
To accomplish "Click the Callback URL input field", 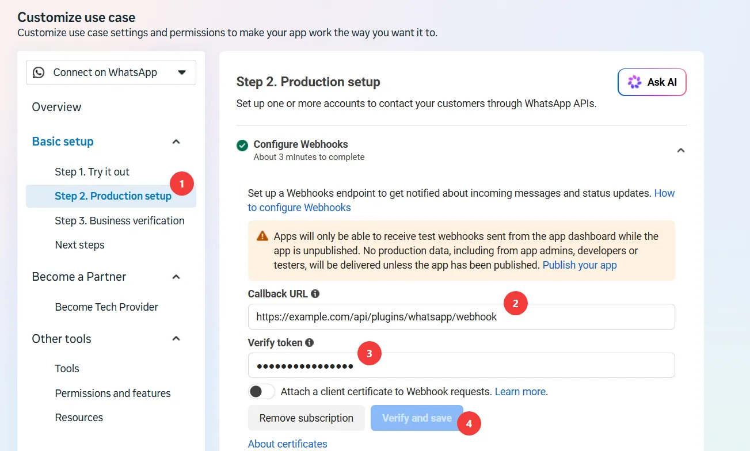I will (x=461, y=316).
